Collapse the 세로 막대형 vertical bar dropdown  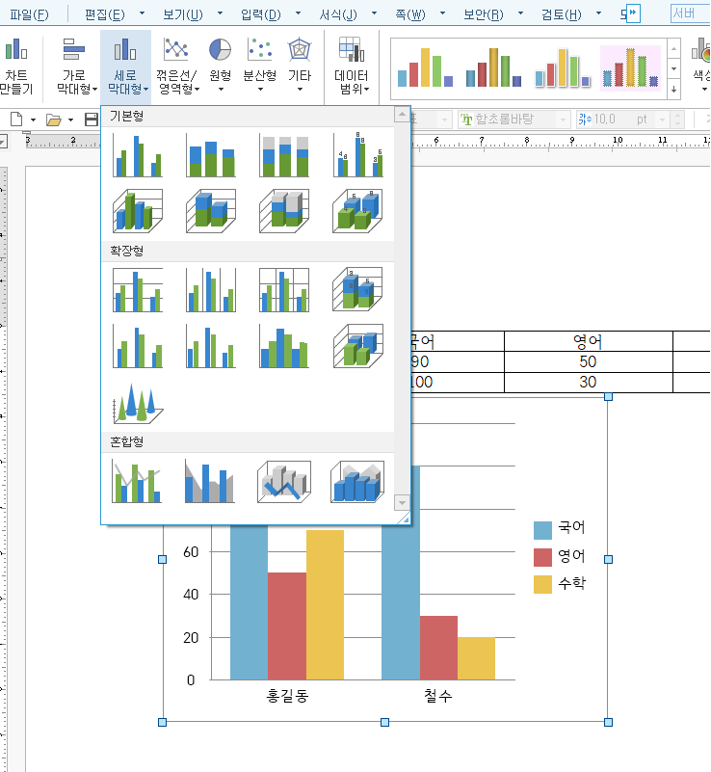click(x=125, y=67)
